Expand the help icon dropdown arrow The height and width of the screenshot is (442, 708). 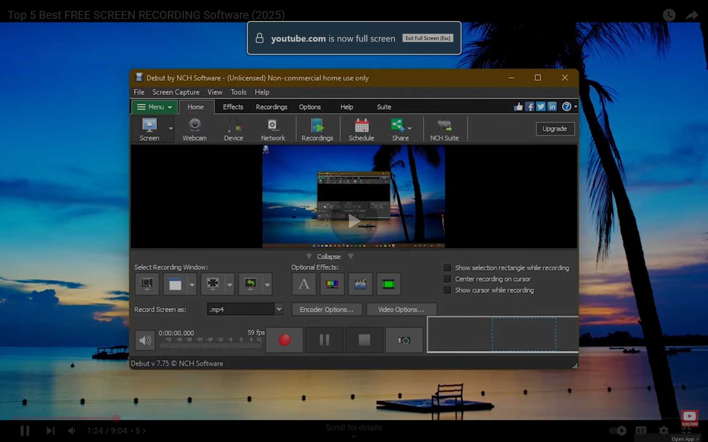tap(576, 107)
